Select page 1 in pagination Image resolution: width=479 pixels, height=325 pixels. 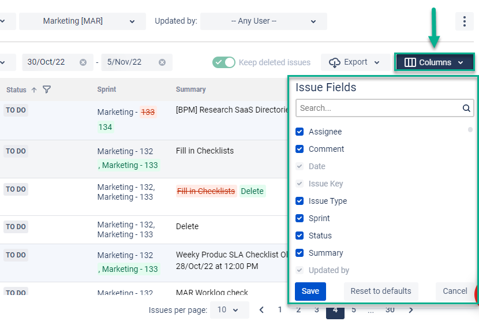(x=280, y=310)
